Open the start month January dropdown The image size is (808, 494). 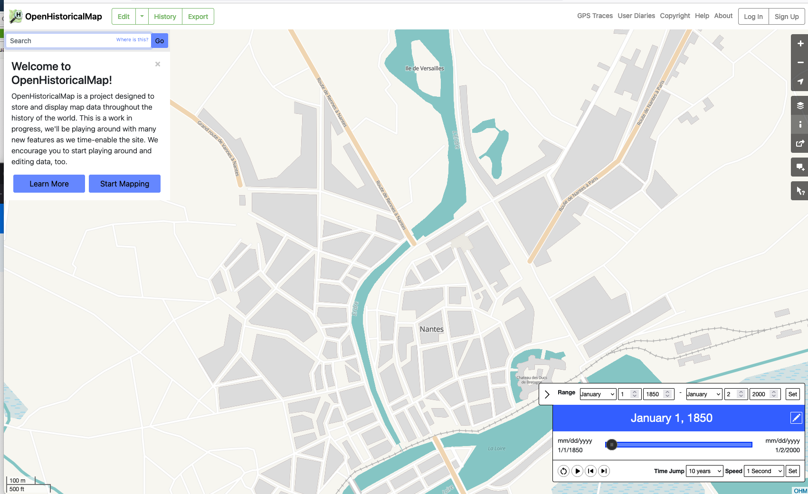coord(598,394)
